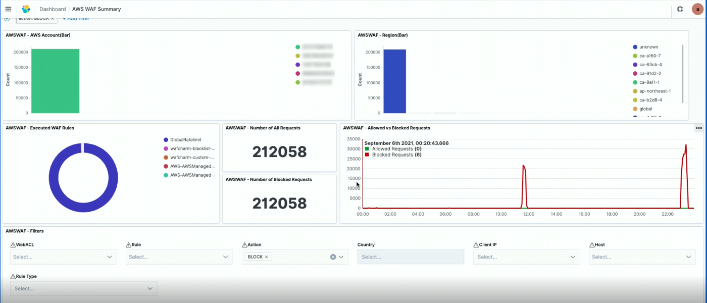Screen dimensions: 707x303
Task: Click the unknown region legend dot
Action: [635, 47]
